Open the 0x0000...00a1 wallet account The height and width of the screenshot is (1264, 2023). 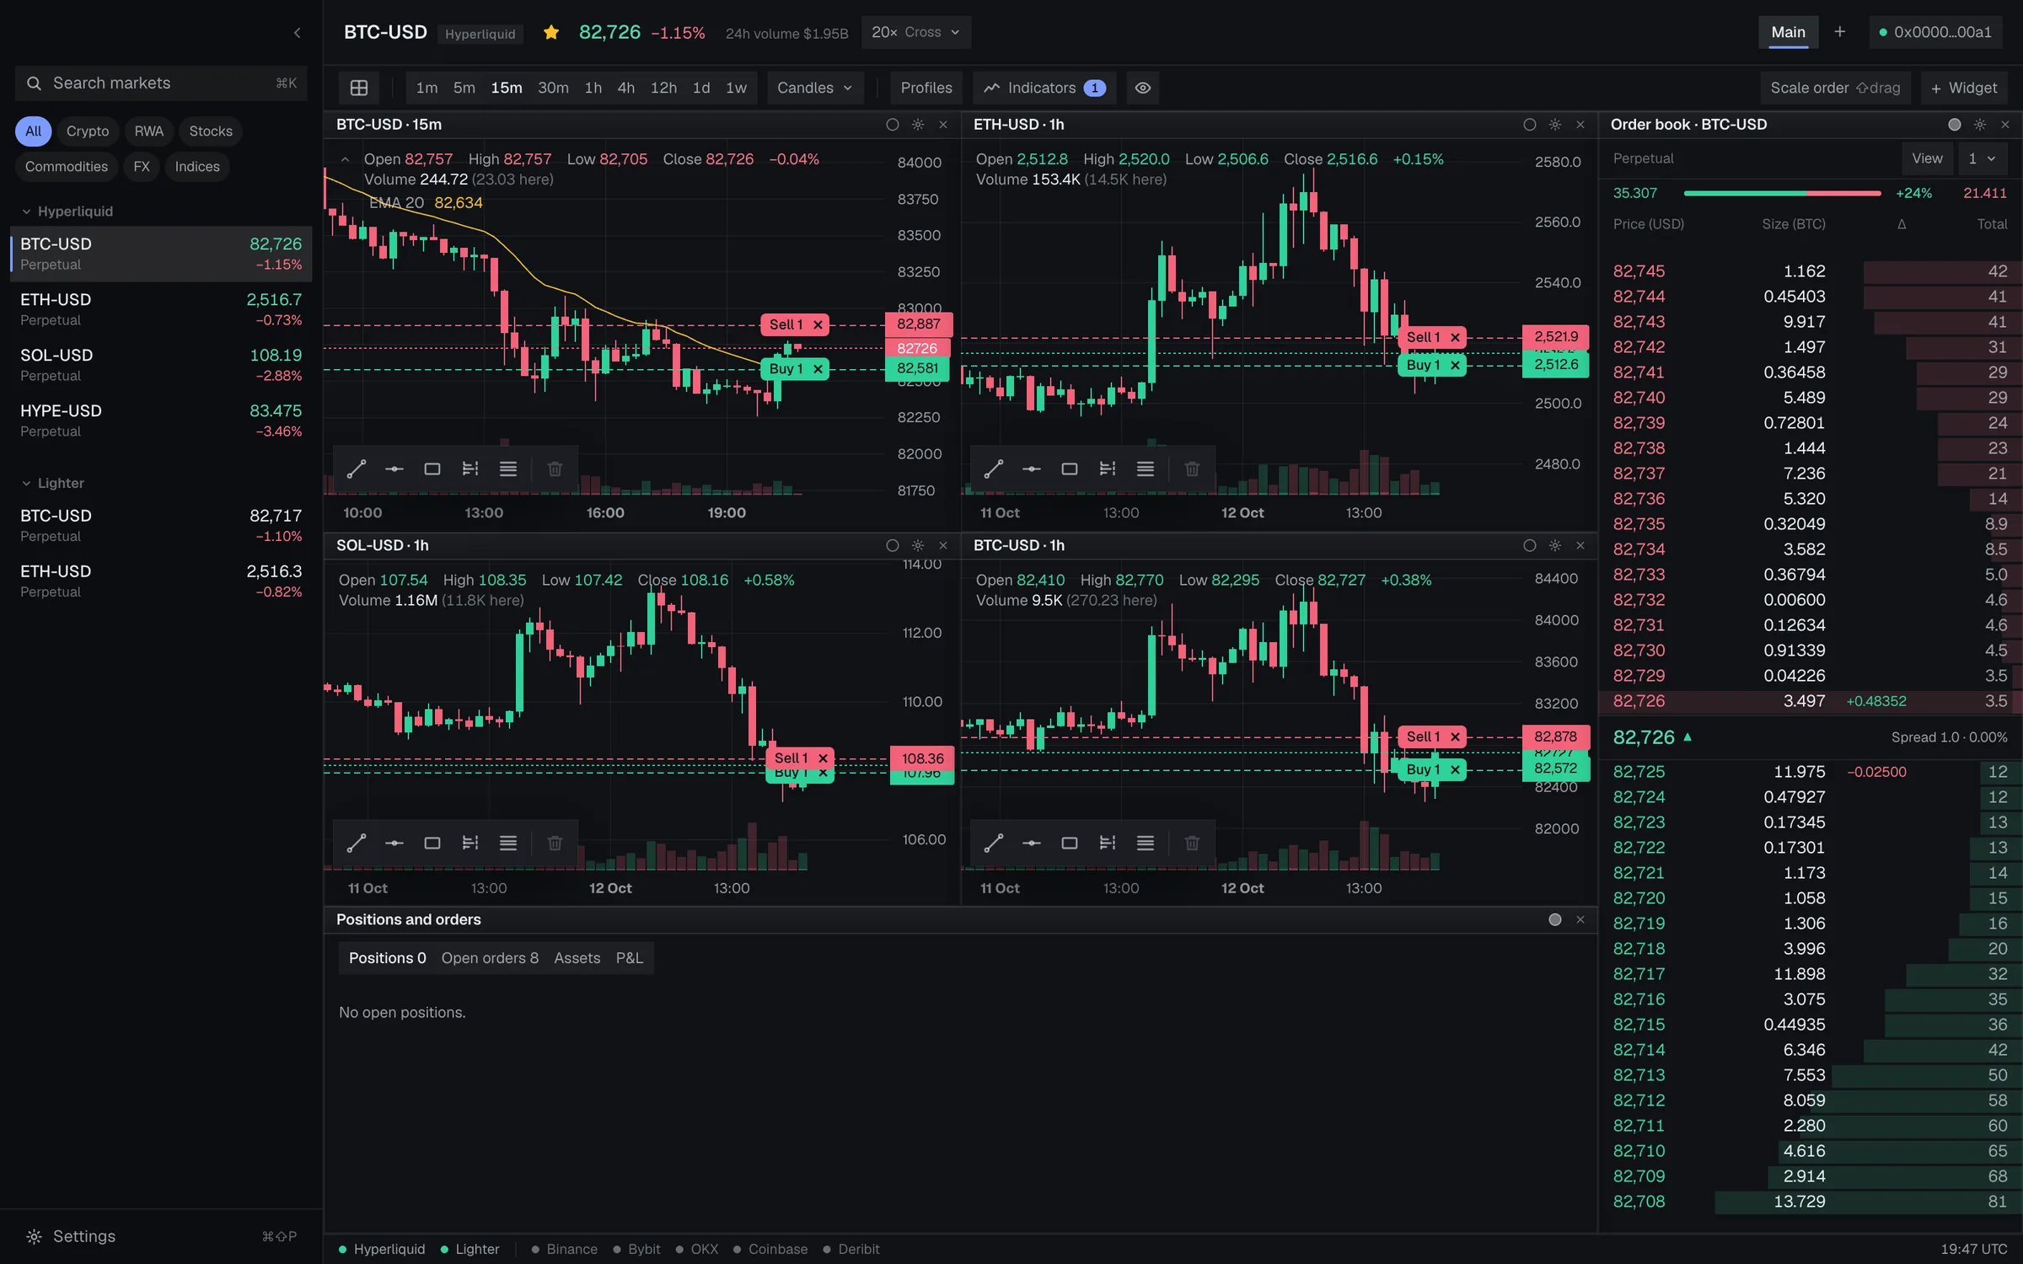click(x=1934, y=32)
